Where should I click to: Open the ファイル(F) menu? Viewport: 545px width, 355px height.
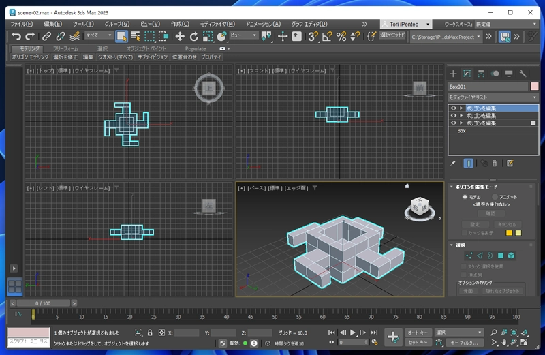coord(22,24)
